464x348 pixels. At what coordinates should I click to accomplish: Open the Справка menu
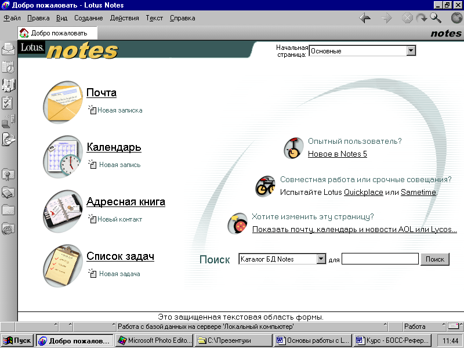click(x=182, y=18)
